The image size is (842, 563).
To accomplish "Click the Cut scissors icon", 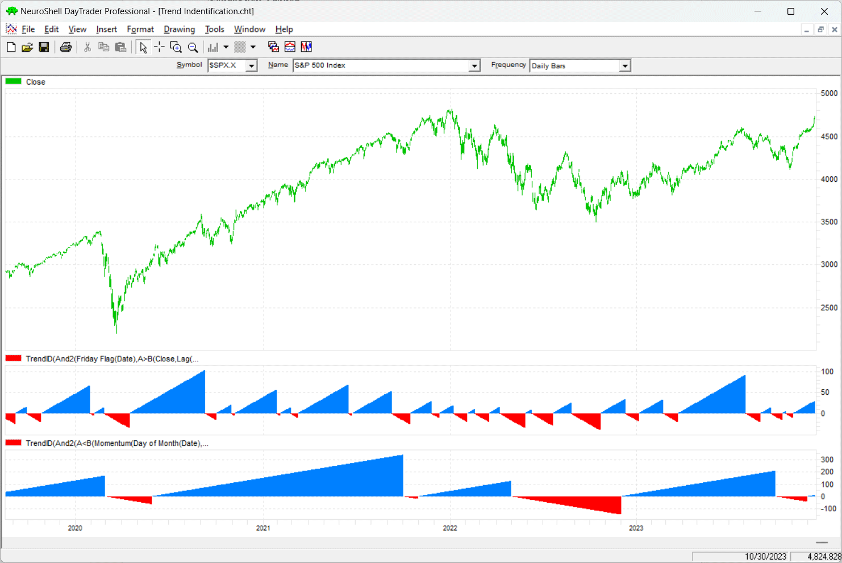I will [87, 47].
